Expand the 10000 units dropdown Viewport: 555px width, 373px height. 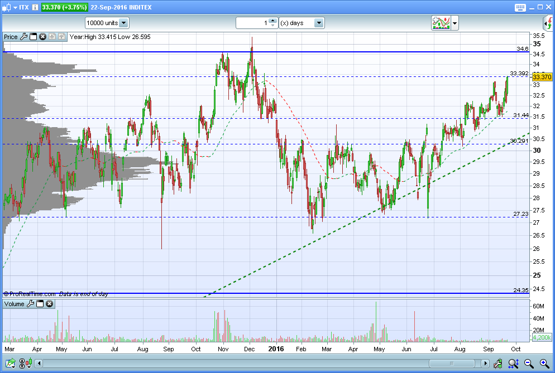[x=123, y=23]
